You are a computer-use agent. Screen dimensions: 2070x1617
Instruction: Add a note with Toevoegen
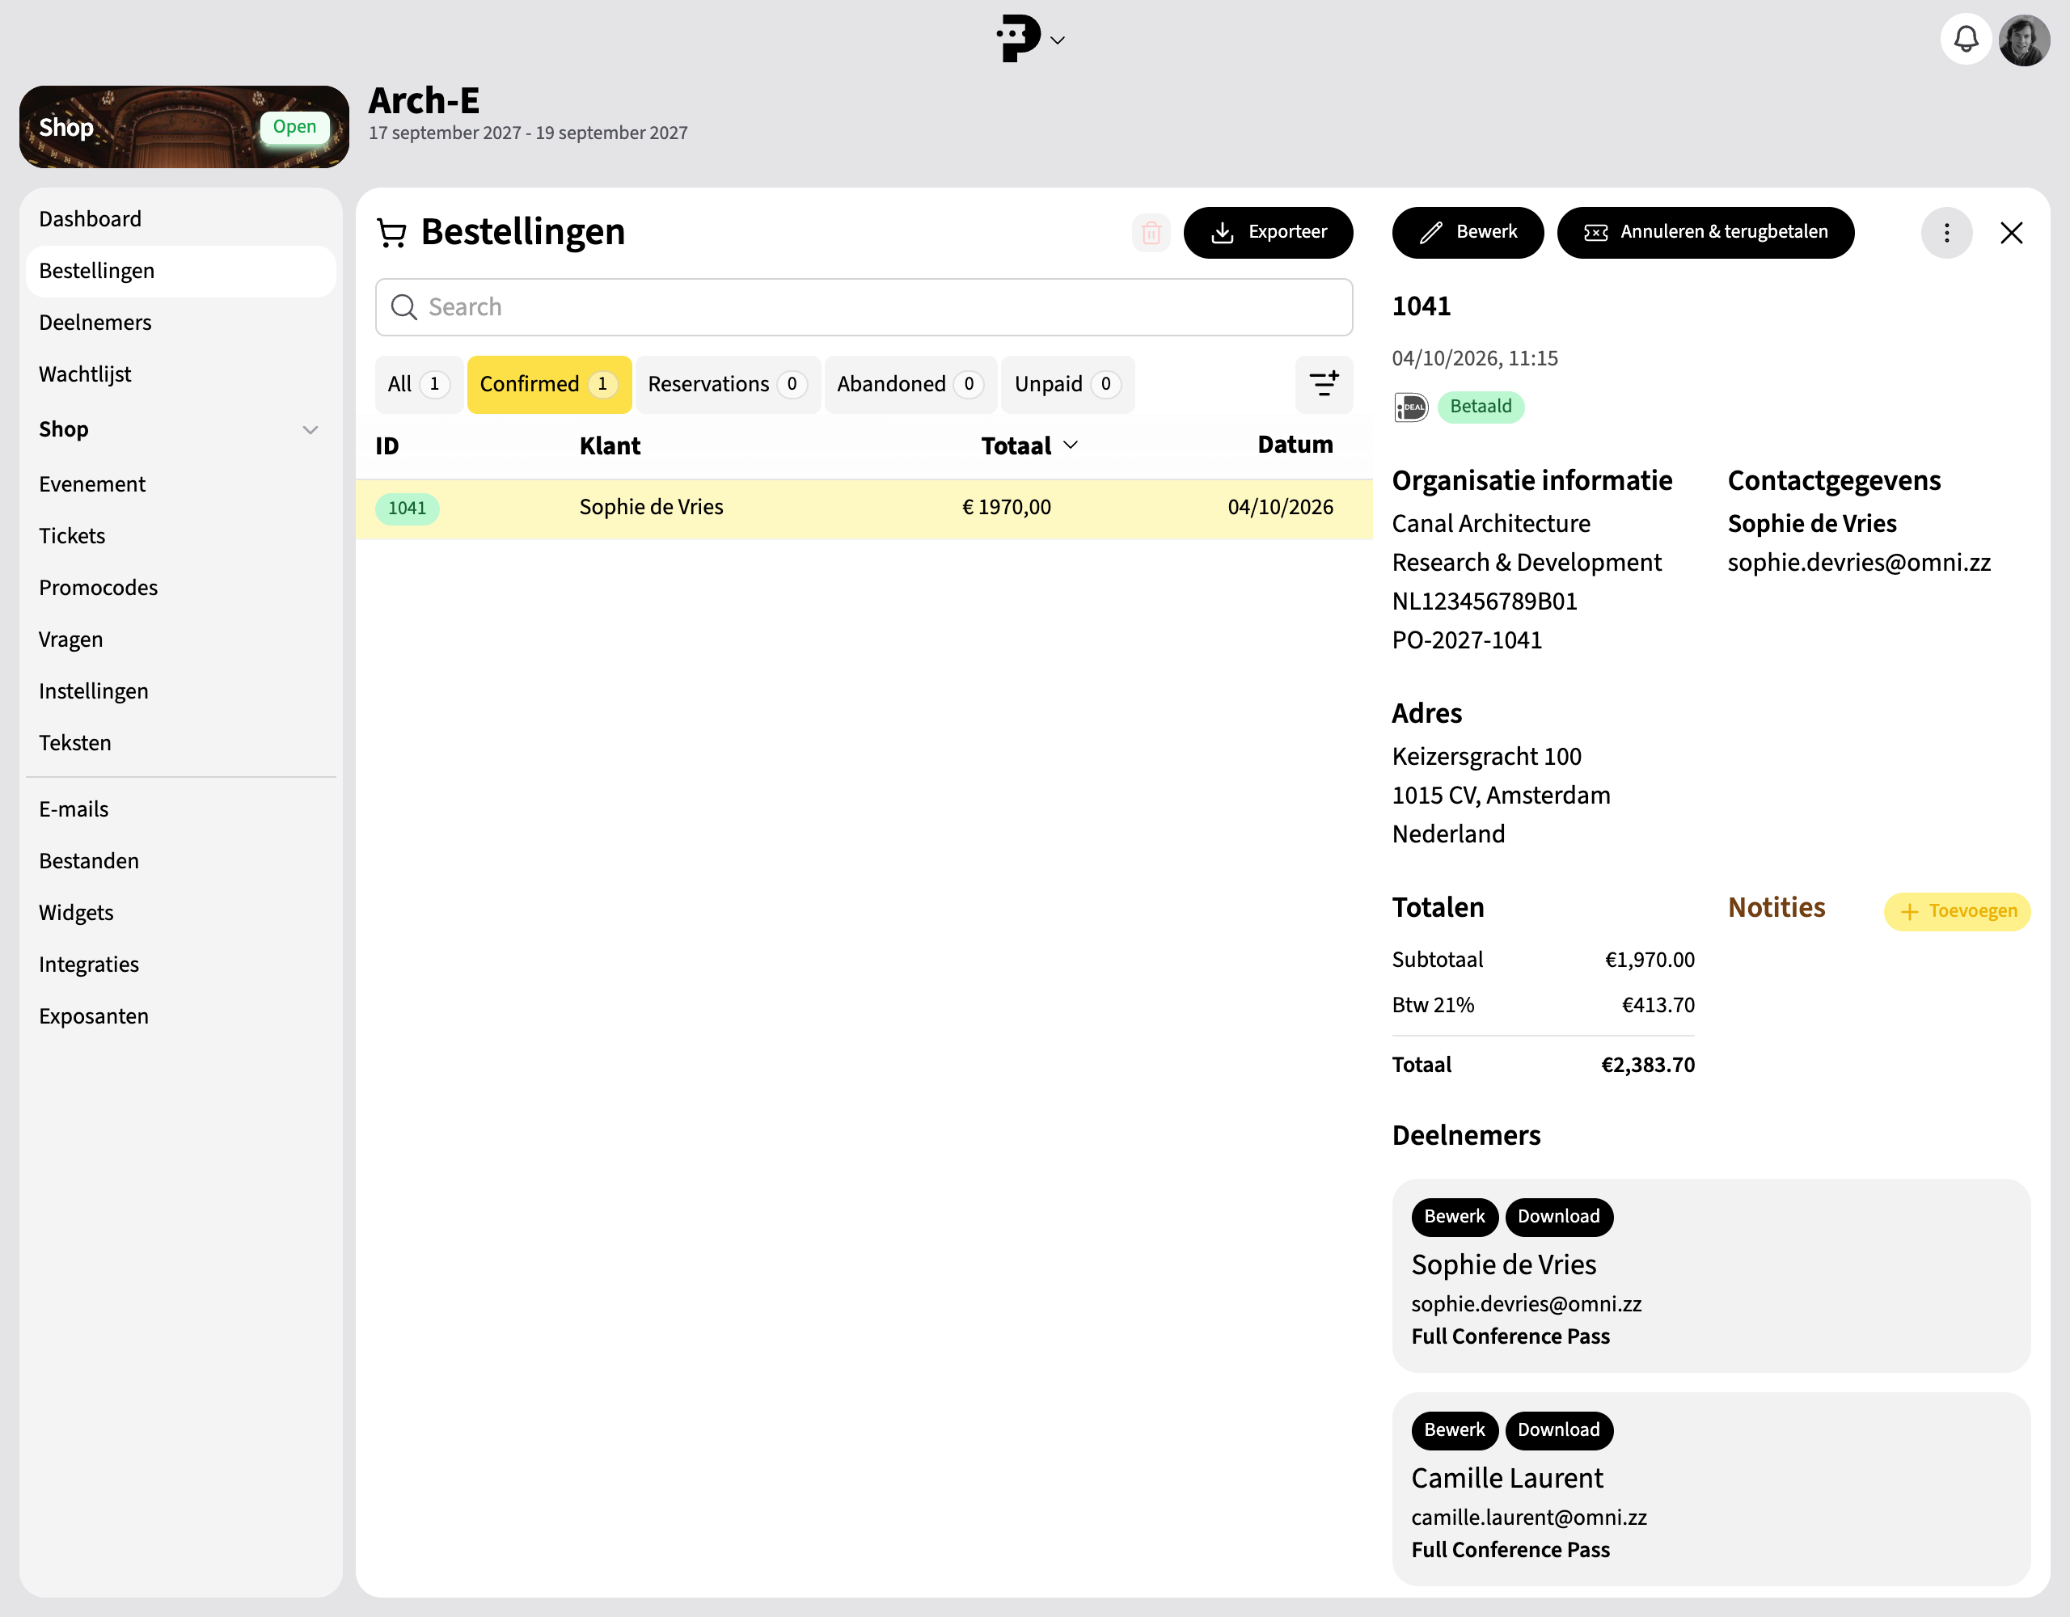coord(1956,911)
